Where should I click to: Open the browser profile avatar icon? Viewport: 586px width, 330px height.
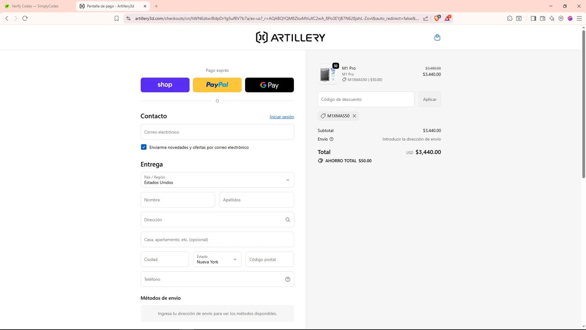pos(570,18)
